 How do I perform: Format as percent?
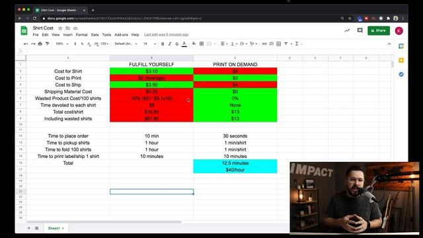[x=82, y=44]
